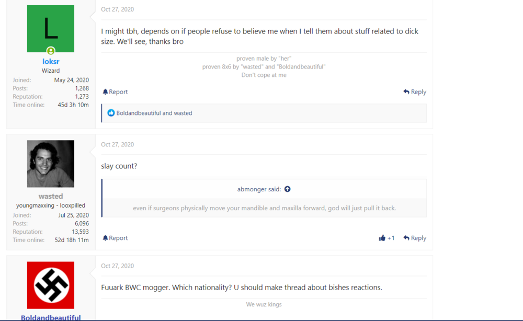Click Reply arrow icon on wasted's post

[406, 238]
